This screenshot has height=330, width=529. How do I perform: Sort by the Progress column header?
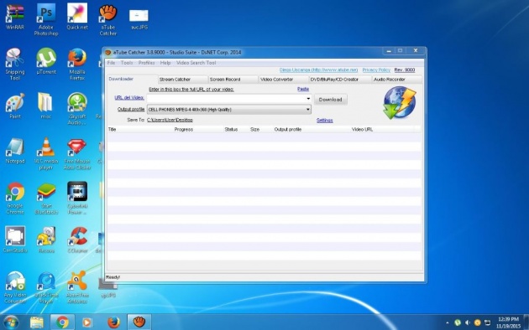184,130
